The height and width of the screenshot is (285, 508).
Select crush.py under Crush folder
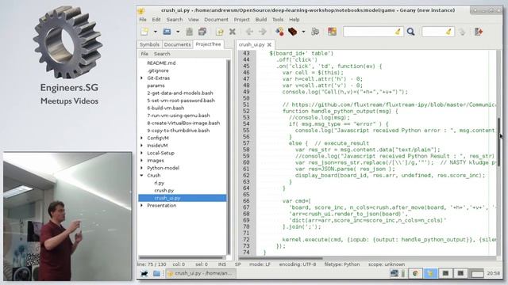(164, 190)
